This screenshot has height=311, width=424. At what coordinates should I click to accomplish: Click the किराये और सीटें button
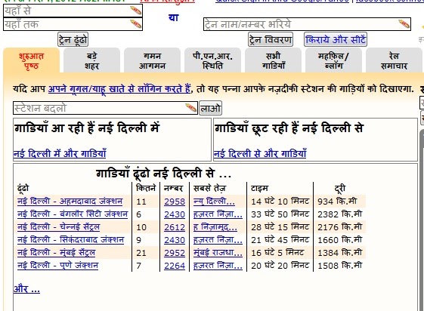[x=336, y=40]
